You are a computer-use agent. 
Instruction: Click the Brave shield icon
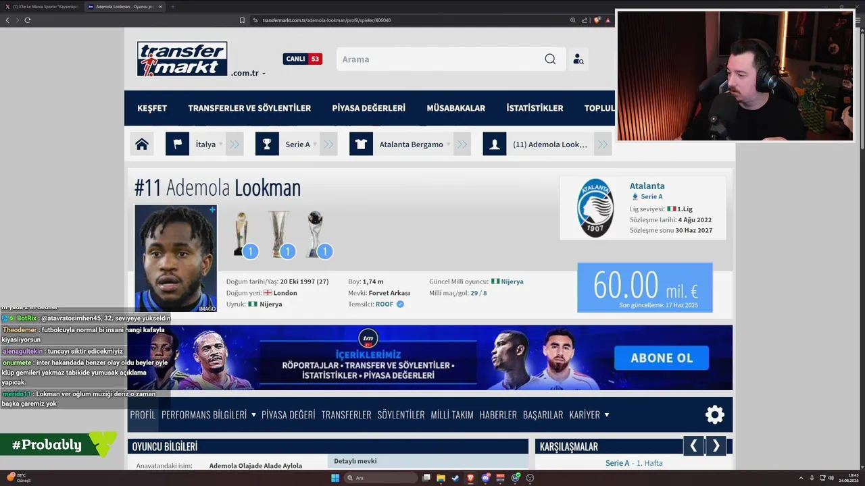[x=597, y=20]
